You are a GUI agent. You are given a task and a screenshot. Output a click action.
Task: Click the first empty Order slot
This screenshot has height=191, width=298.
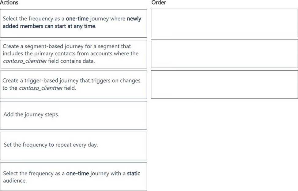(x=224, y=23)
